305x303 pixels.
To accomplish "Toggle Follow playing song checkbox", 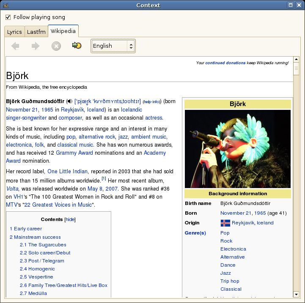I will click(8, 17).
